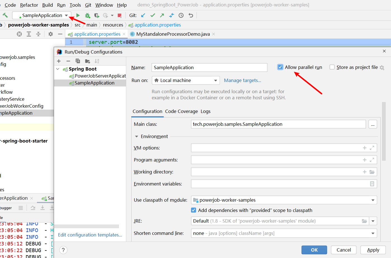
Task: Open Manage targets link
Action: coord(242,80)
